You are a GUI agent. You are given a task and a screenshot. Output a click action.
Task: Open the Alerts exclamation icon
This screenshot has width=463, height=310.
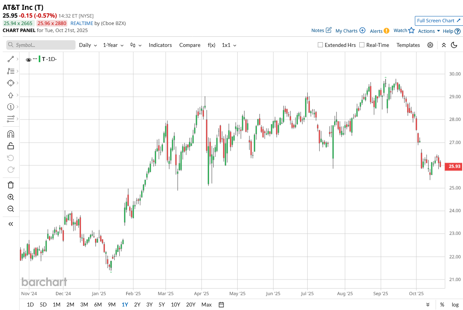point(387,30)
